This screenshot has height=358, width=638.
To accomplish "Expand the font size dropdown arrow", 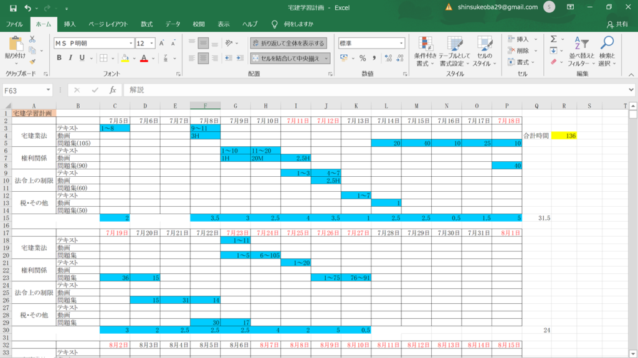I will pos(151,43).
